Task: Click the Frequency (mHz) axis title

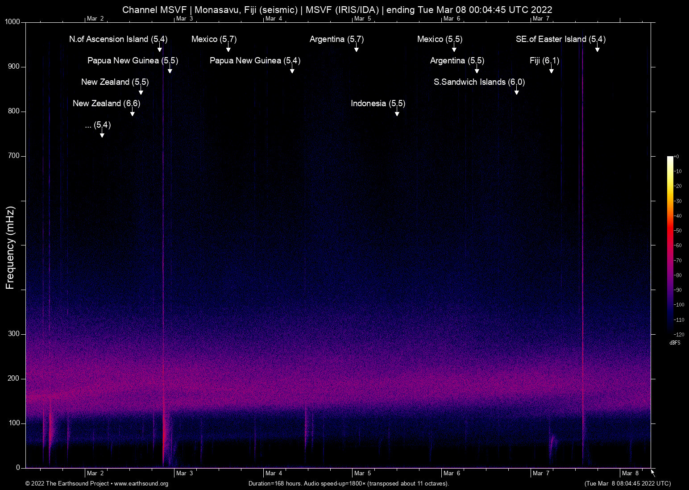Action: [x=10, y=248]
